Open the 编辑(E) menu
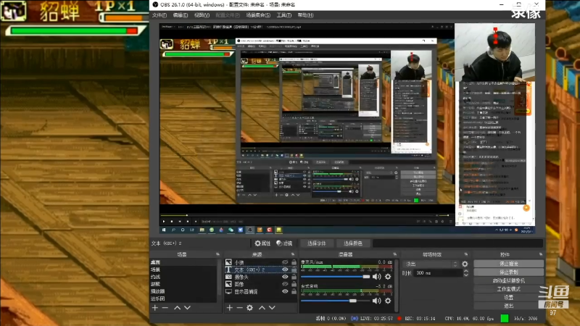The width and height of the screenshot is (580, 326). pos(180,15)
